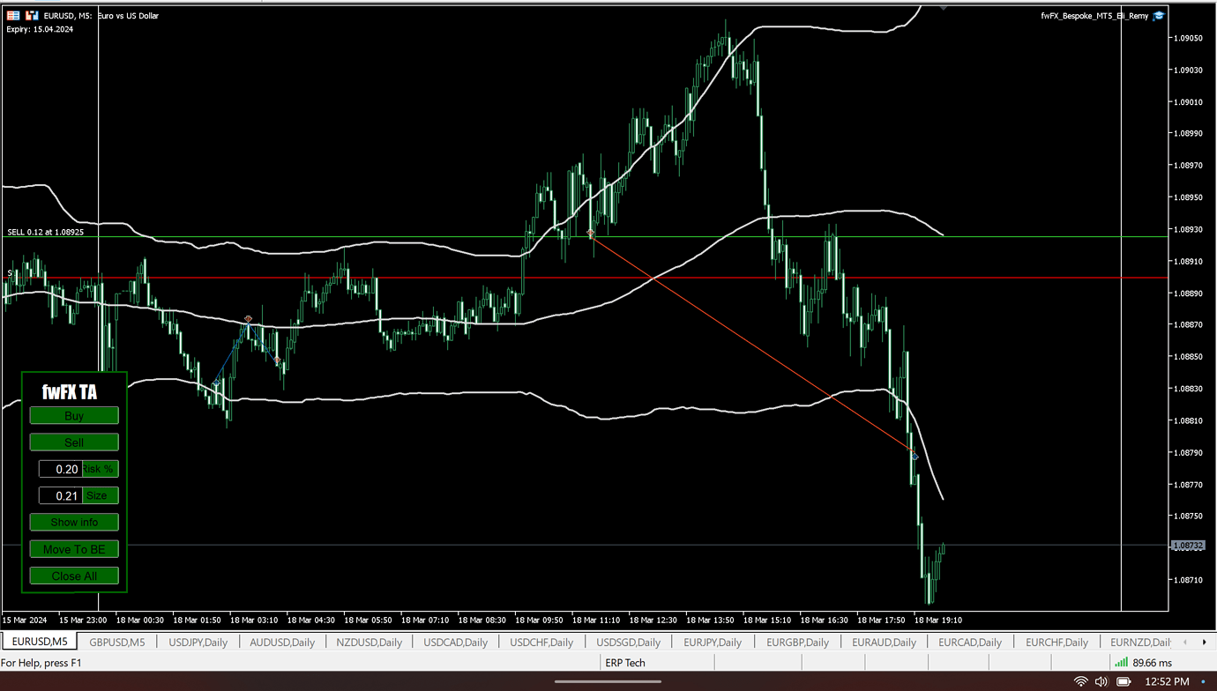Toggle the Show Info button
This screenshot has height=691, width=1217.
click(x=74, y=522)
